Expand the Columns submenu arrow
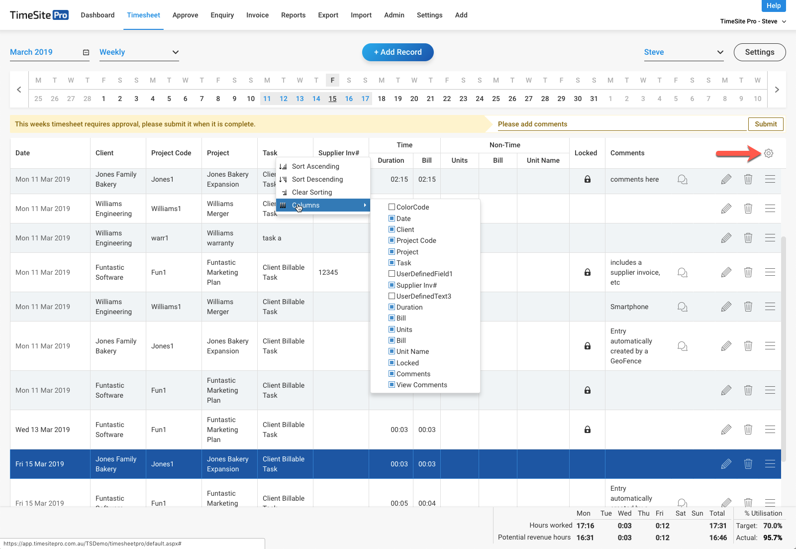 point(365,205)
